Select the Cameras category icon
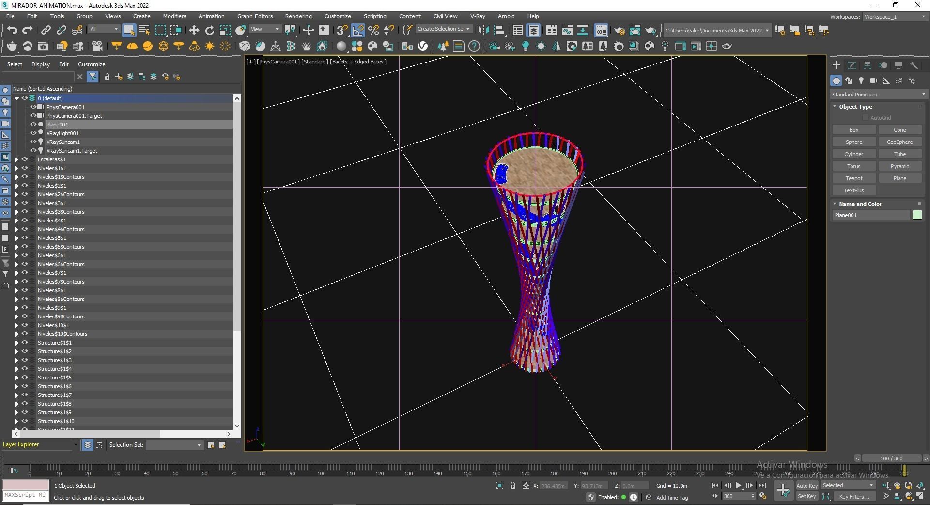 pos(874,80)
